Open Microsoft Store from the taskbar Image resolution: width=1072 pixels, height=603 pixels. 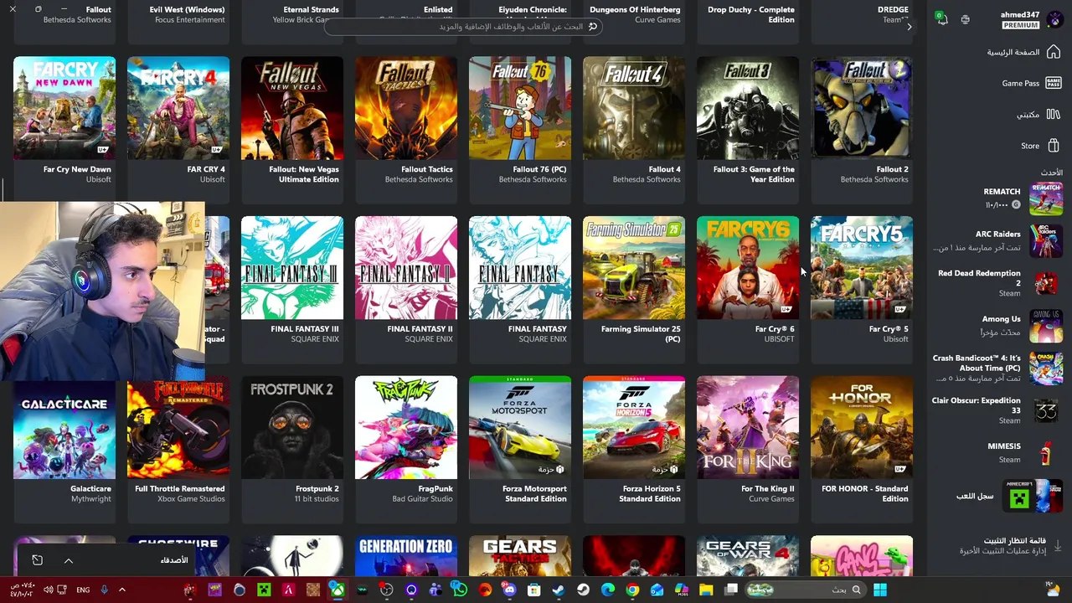tap(533, 590)
